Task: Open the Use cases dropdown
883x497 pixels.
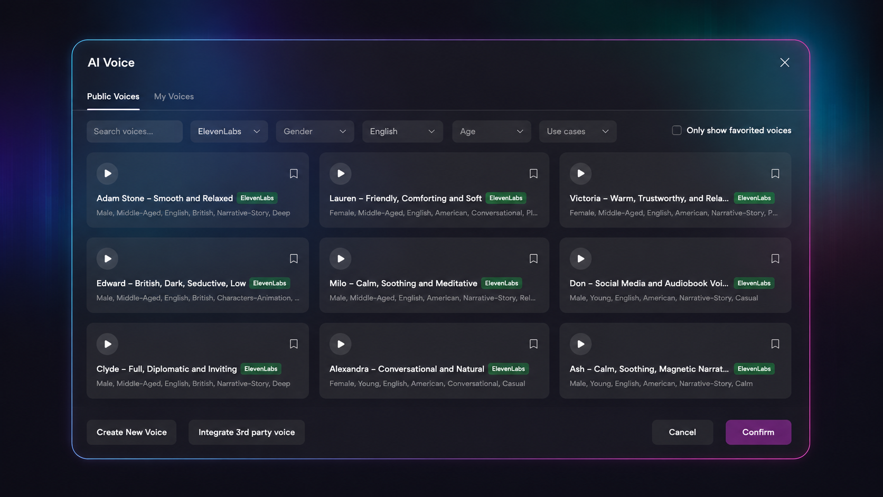Action: [x=578, y=132]
